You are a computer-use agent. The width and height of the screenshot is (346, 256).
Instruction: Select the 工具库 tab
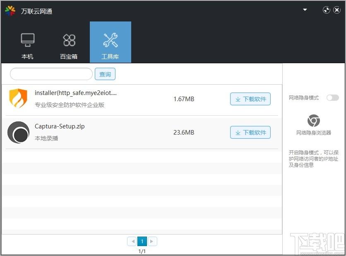click(x=111, y=42)
